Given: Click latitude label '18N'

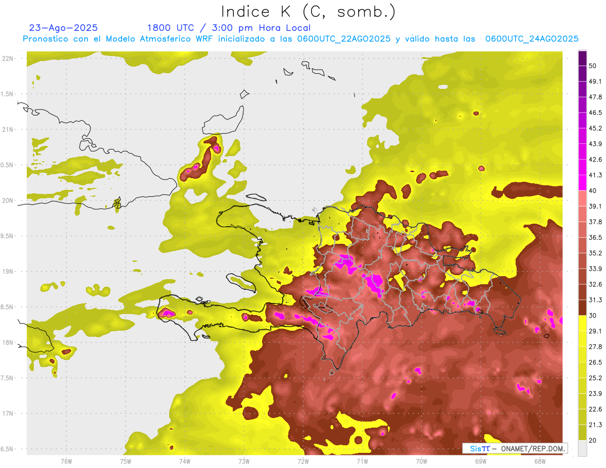Looking at the screenshot, I should [7, 343].
